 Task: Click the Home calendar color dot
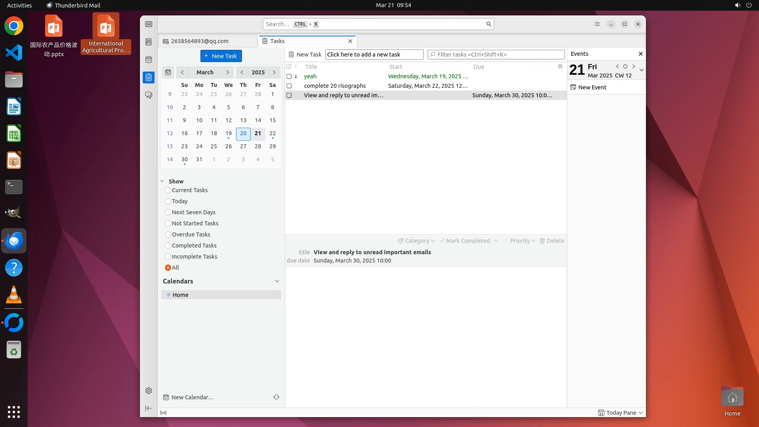pos(169,295)
